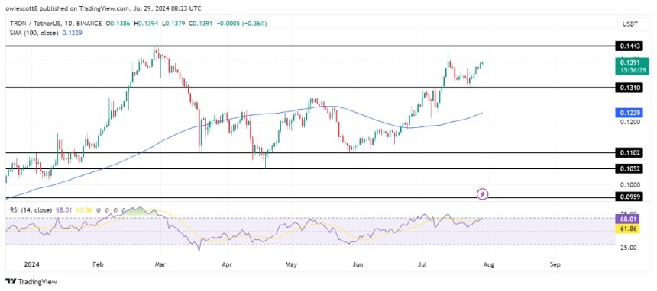The width and height of the screenshot is (657, 291).
Task: Click the May label on the time axis
Action: 292,264
